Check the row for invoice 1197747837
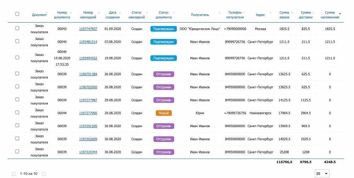Screen dimensions: 354x178 [x=17, y=28]
